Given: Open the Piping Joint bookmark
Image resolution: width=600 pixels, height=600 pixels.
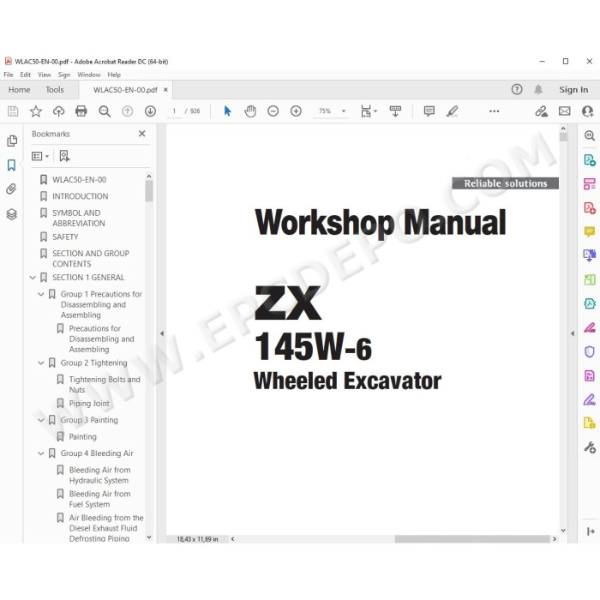Looking at the screenshot, I should (89, 404).
